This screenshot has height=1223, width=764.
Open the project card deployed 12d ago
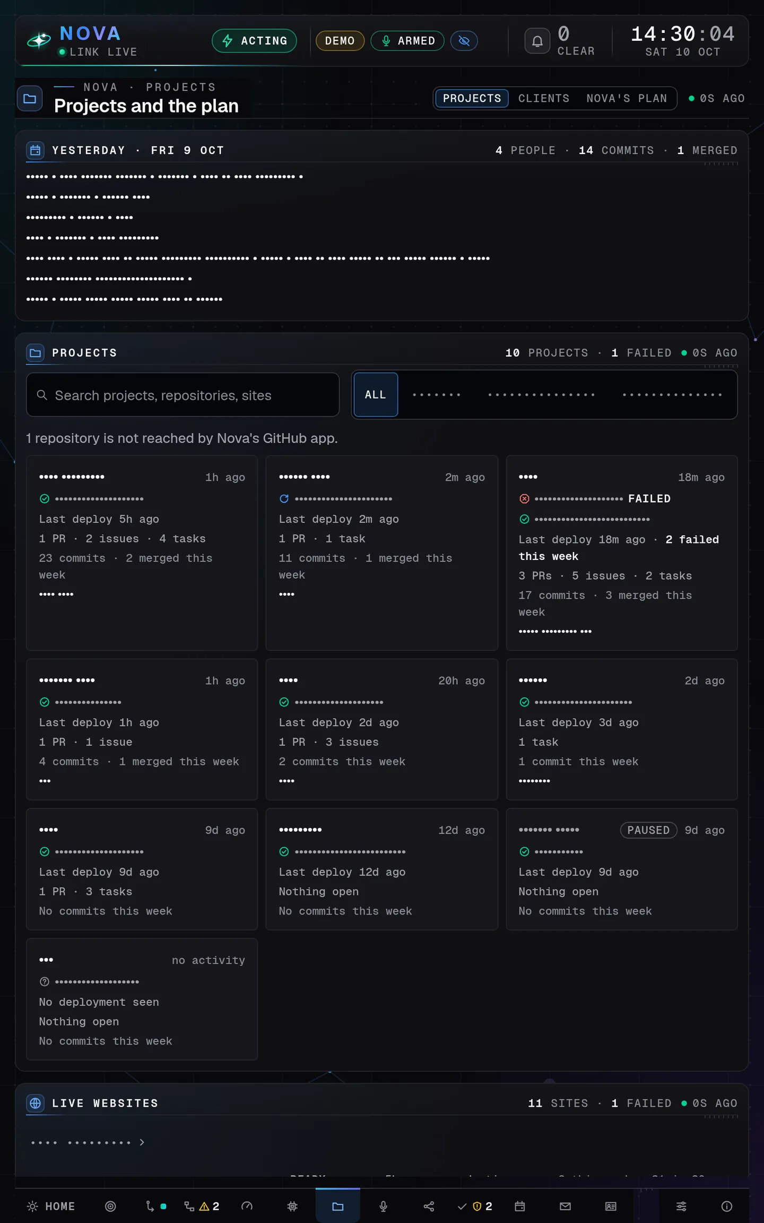coord(381,869)
